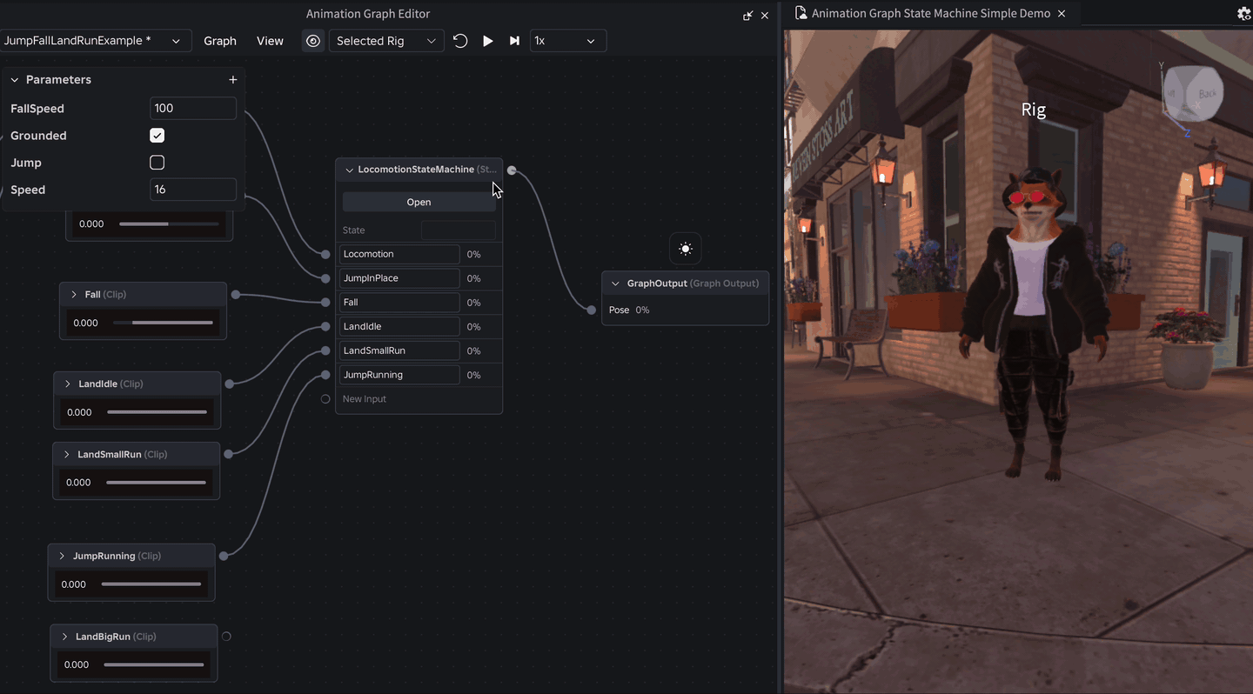Open the 1x playback speed dropdown
This screenshot has width=1253, height=694.
568,41
